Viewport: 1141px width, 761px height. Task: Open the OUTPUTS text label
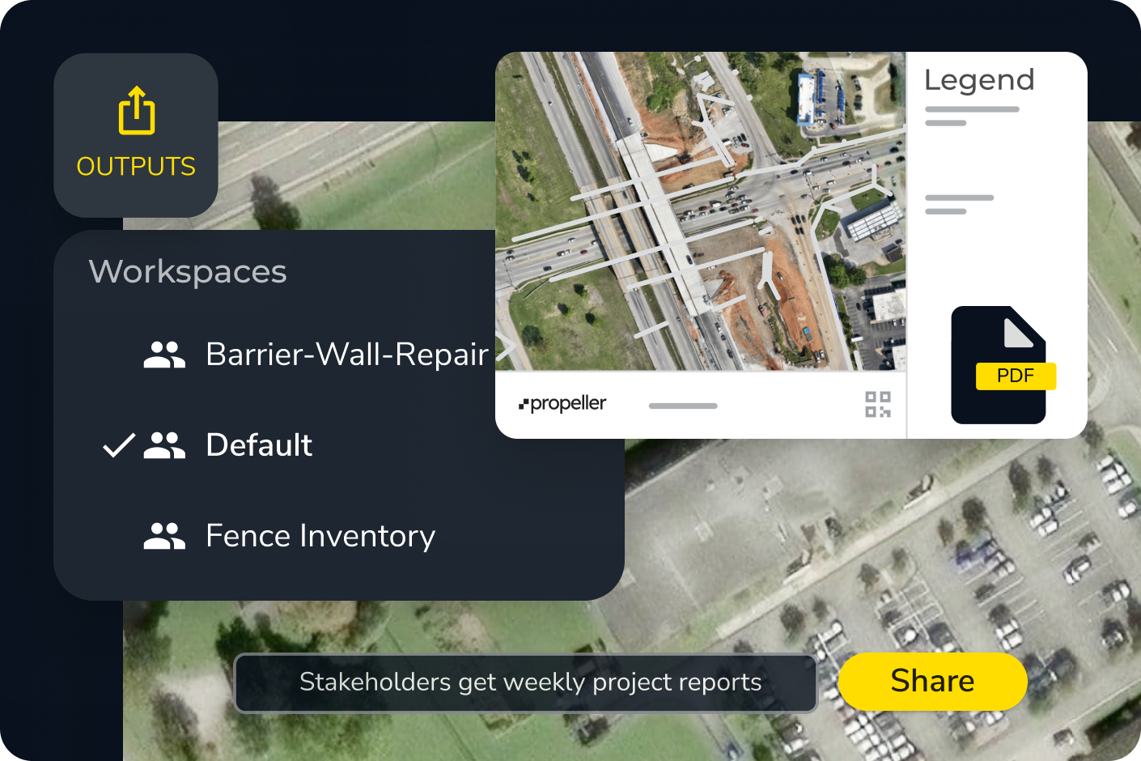136,167
